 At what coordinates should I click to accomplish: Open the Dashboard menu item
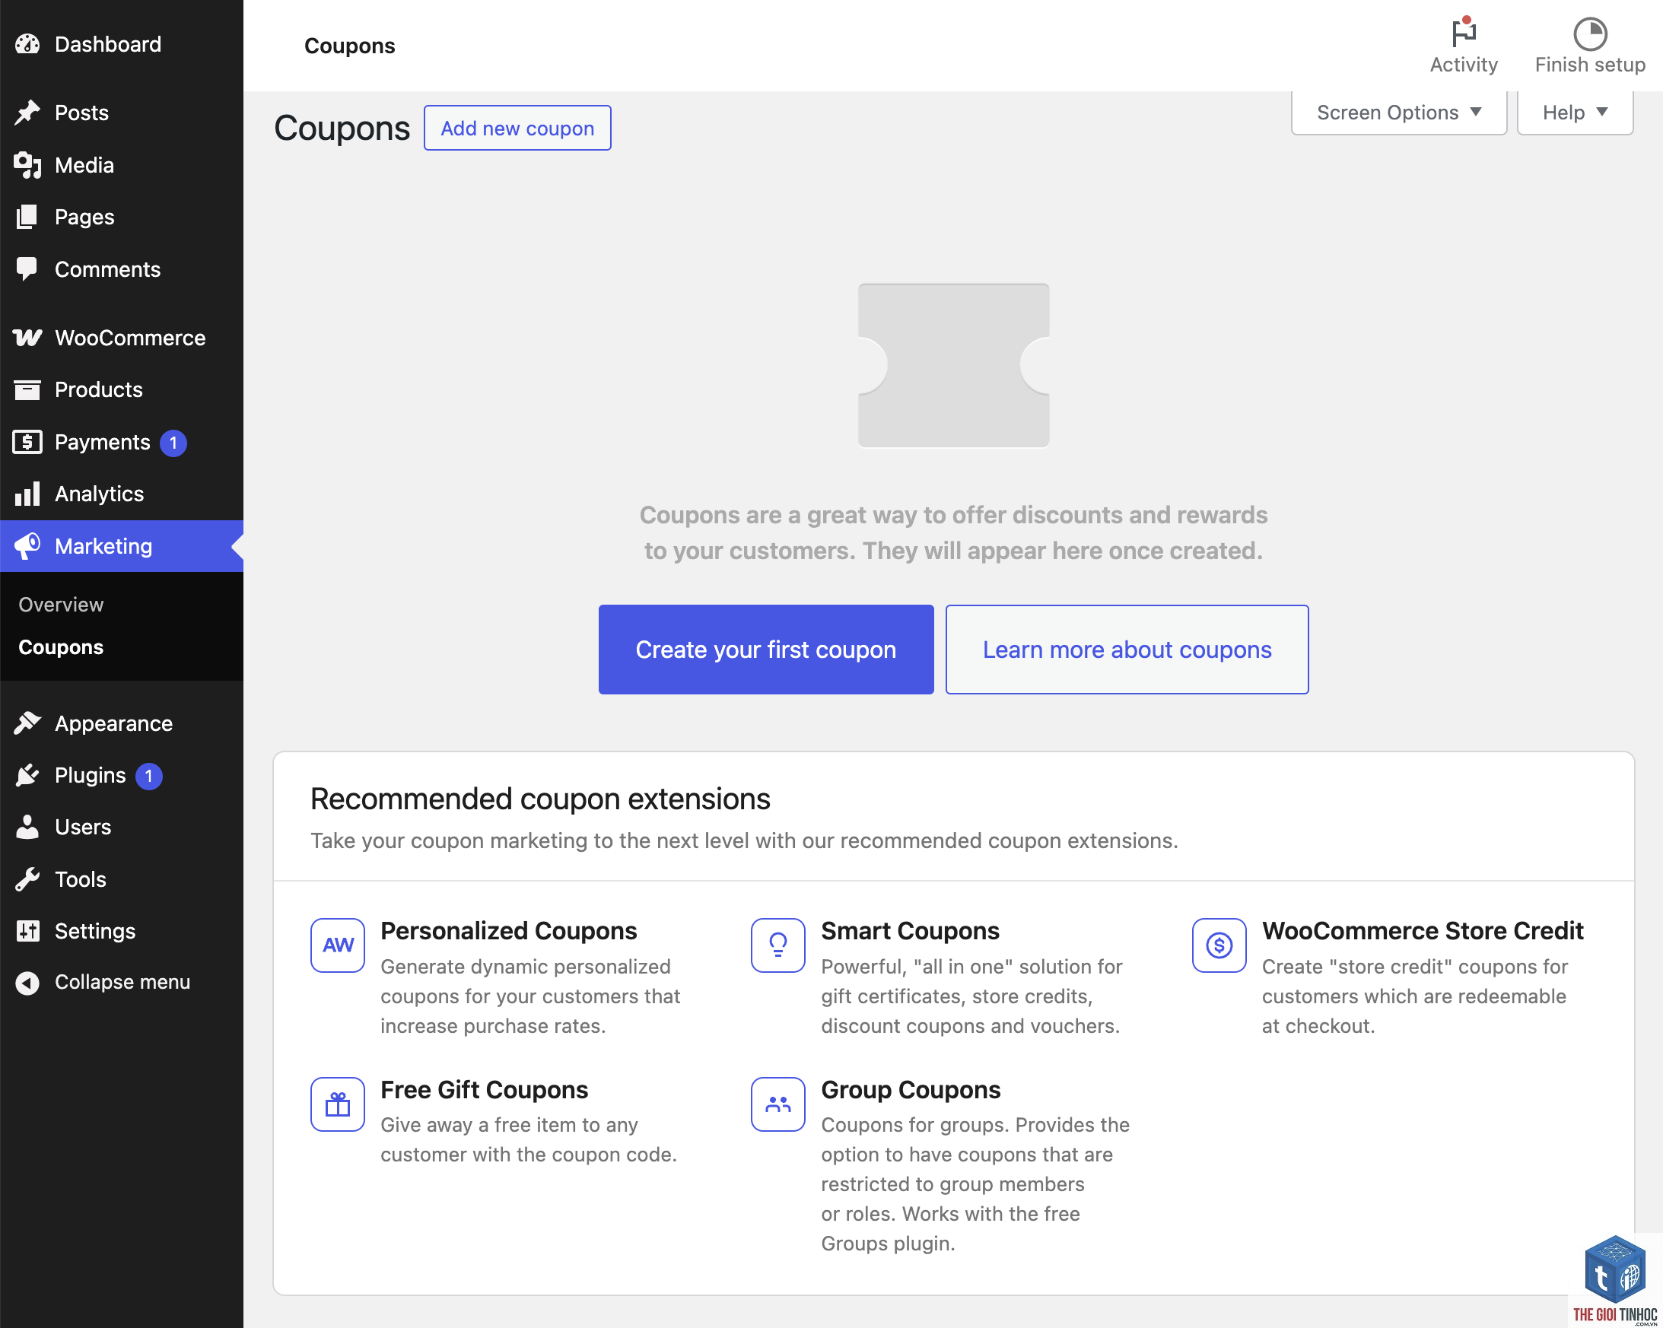[122, 44]
